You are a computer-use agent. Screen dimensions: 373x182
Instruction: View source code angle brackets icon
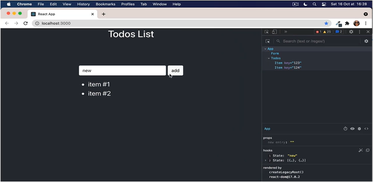[366, 129]
